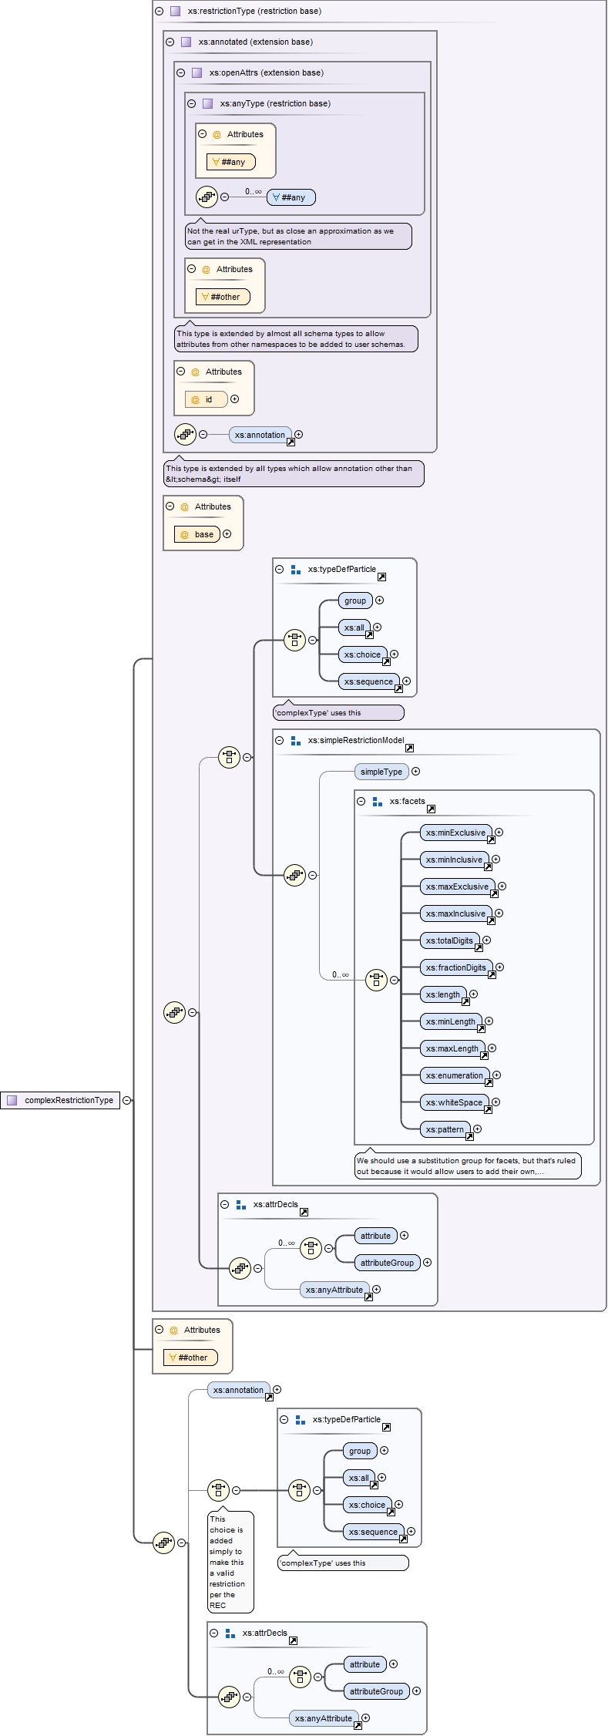Collapse the complexRestrictionType node
This screenshot has height=1736, width=608.
point(127,1100)
